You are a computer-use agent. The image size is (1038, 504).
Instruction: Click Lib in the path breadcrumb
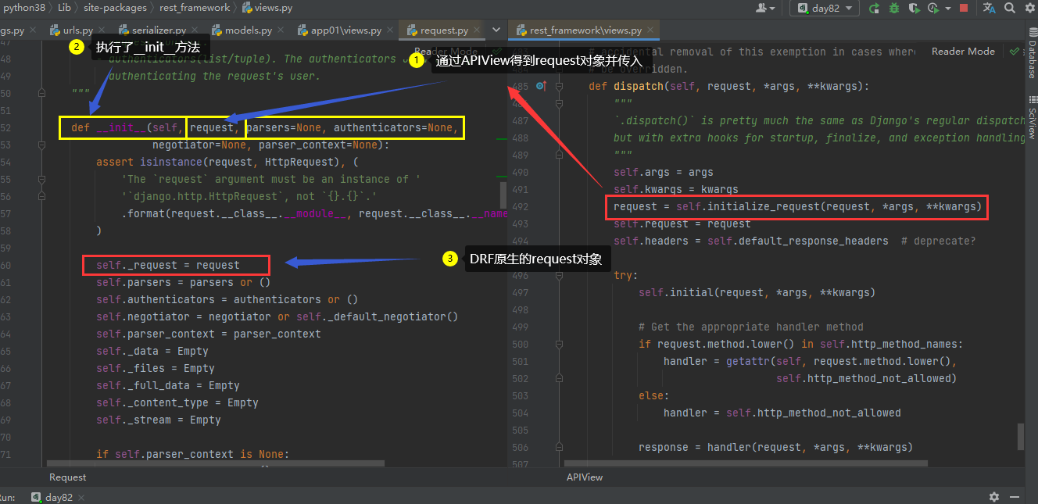coord(64,8)
